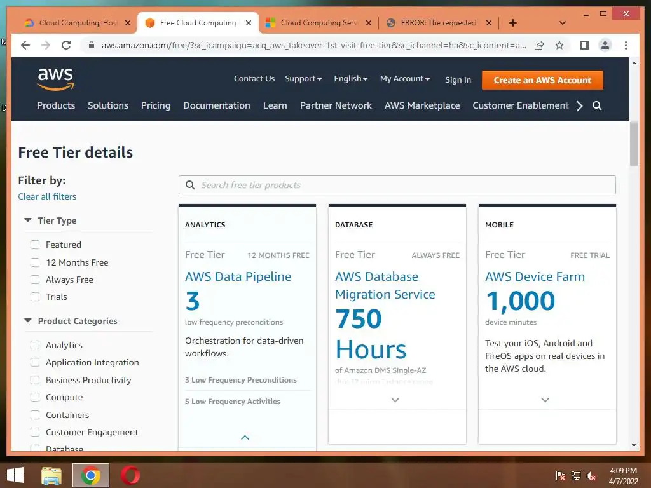Open the AWS Data Pipeline link

tap(238, 276)
